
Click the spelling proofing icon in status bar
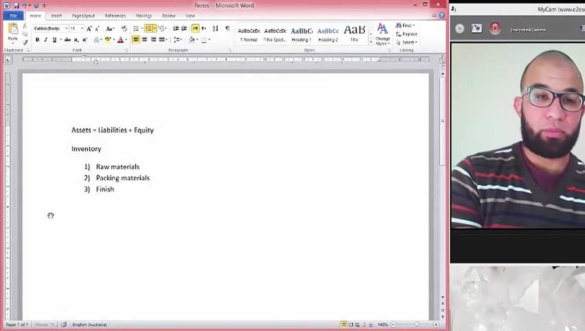pos(64,325)
